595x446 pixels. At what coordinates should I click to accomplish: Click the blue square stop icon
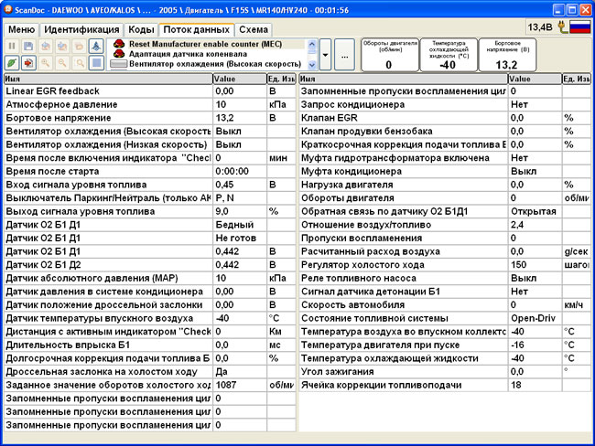click(96, 63)
